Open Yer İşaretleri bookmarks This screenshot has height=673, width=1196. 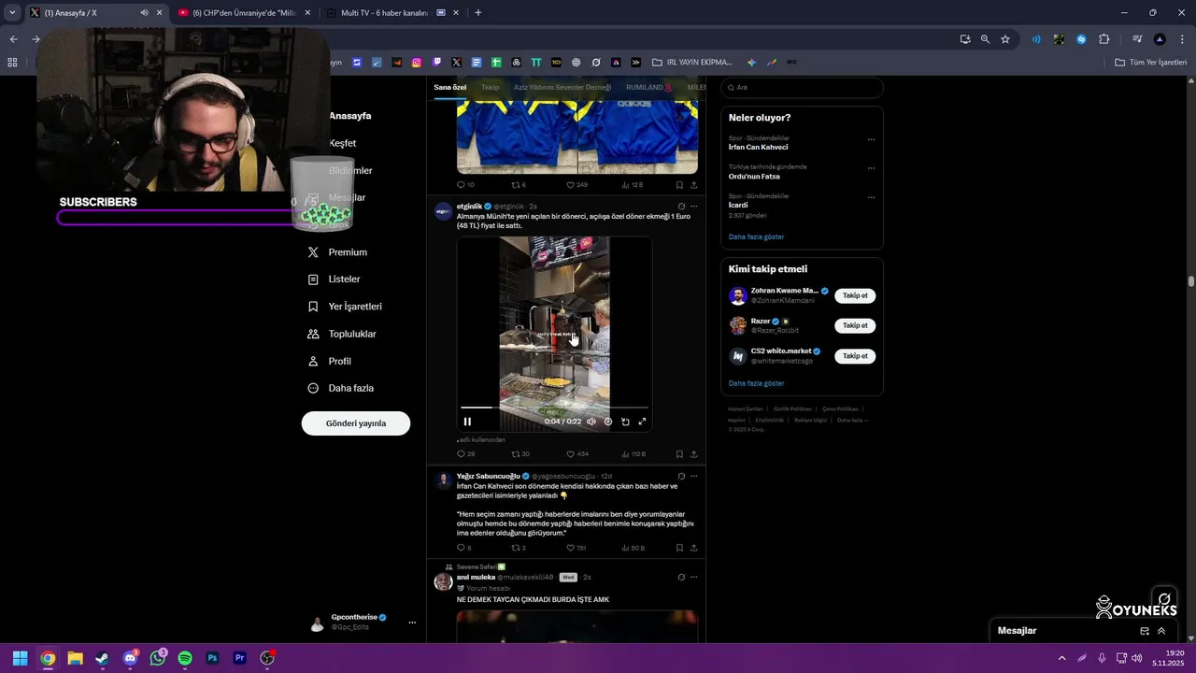[345, 307]
